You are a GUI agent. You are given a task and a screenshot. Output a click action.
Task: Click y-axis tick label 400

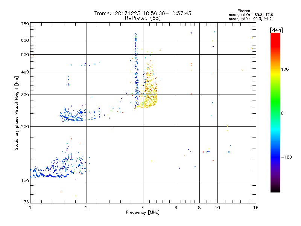[x=25, y=72]
